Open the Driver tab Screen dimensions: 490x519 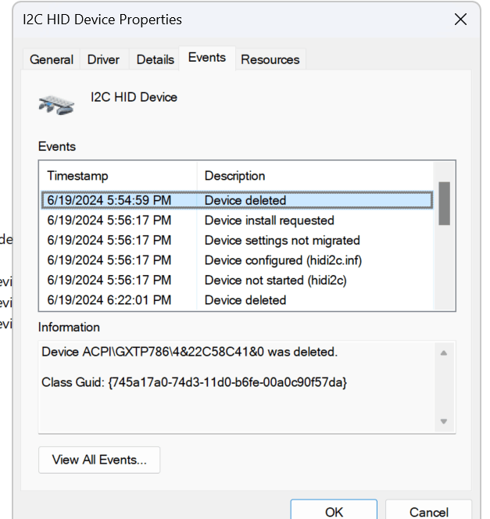(x=103, y=59)
